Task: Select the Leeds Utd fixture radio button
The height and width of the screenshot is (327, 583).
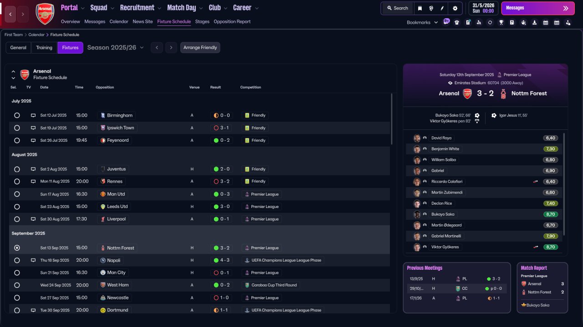Action: click(x=17, y=207)
